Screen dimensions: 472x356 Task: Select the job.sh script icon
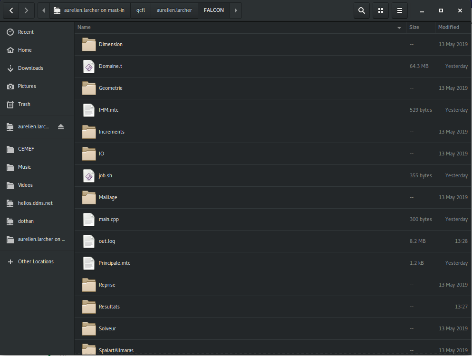(89, 176)
